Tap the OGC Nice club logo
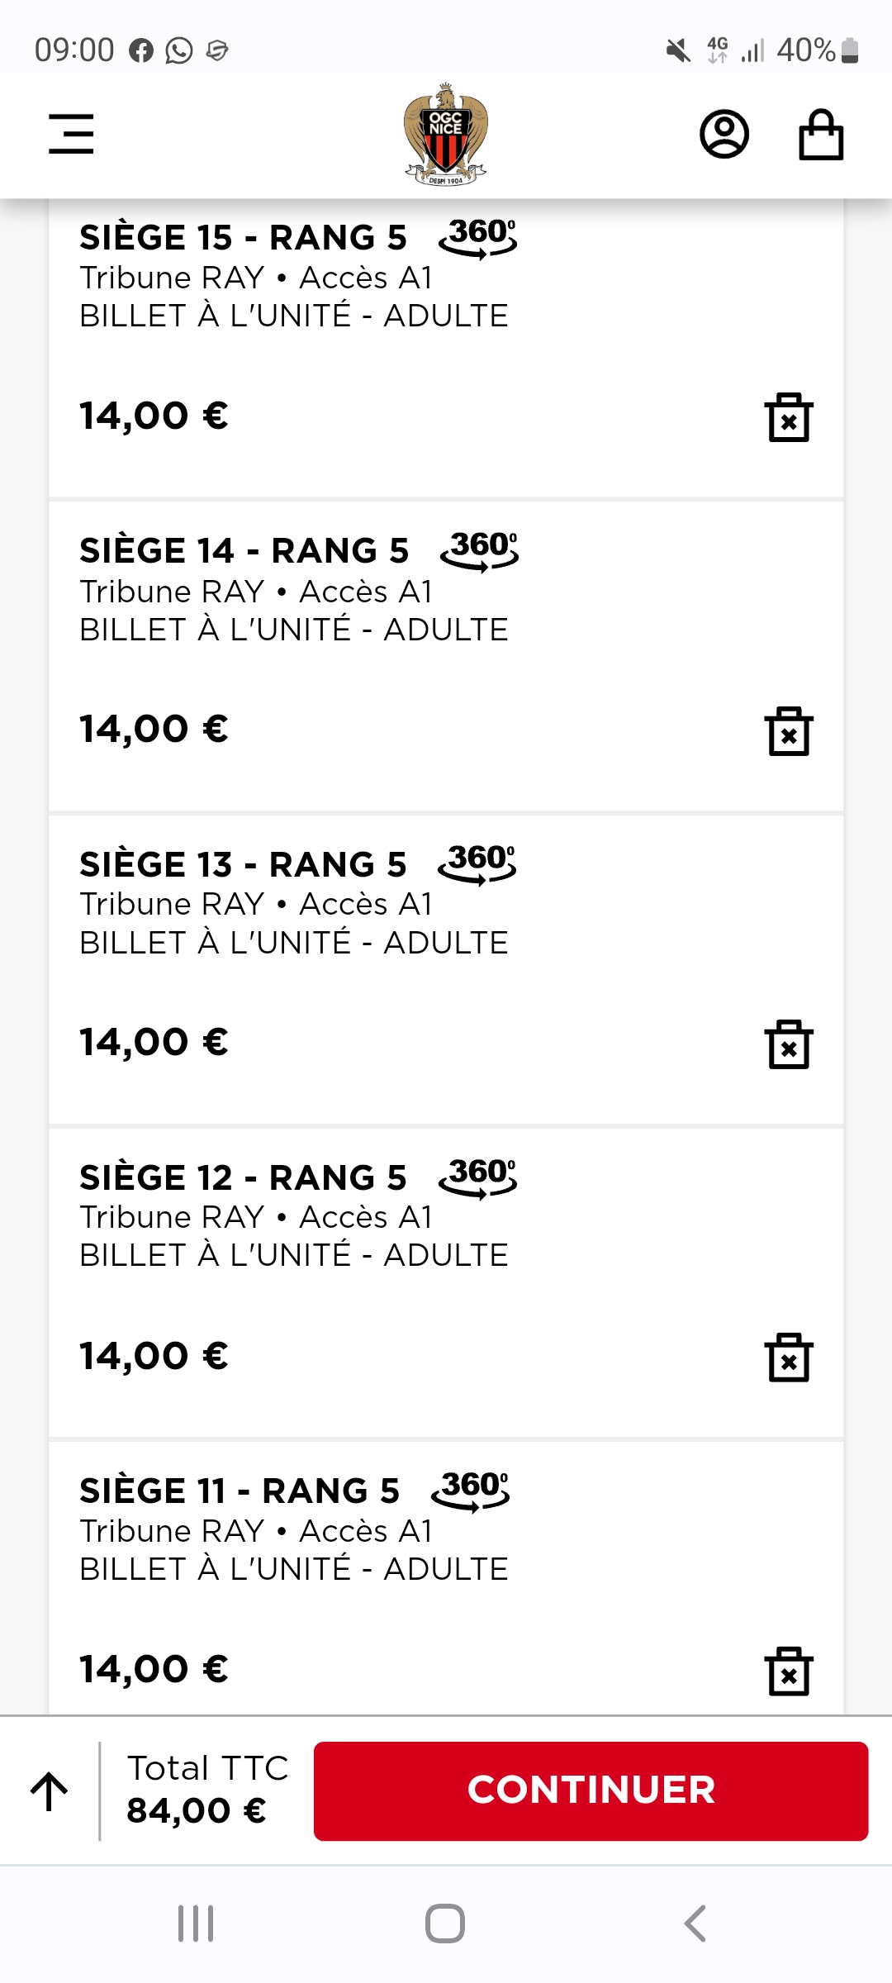This screenshot has height=1983, width=892. tap(446, 134)
